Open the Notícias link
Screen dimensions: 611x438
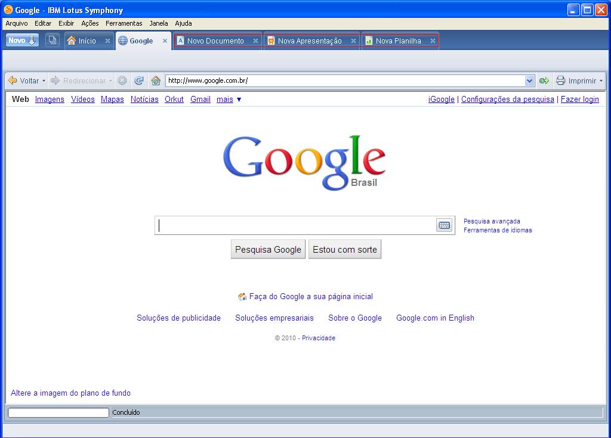(x=144, y=100)
